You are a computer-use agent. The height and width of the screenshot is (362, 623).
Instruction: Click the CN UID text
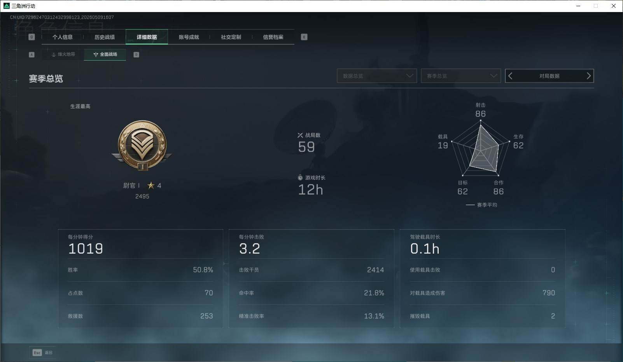tap(62, 17)
